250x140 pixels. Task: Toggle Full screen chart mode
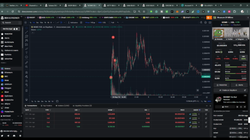click(x=111, y=23)
